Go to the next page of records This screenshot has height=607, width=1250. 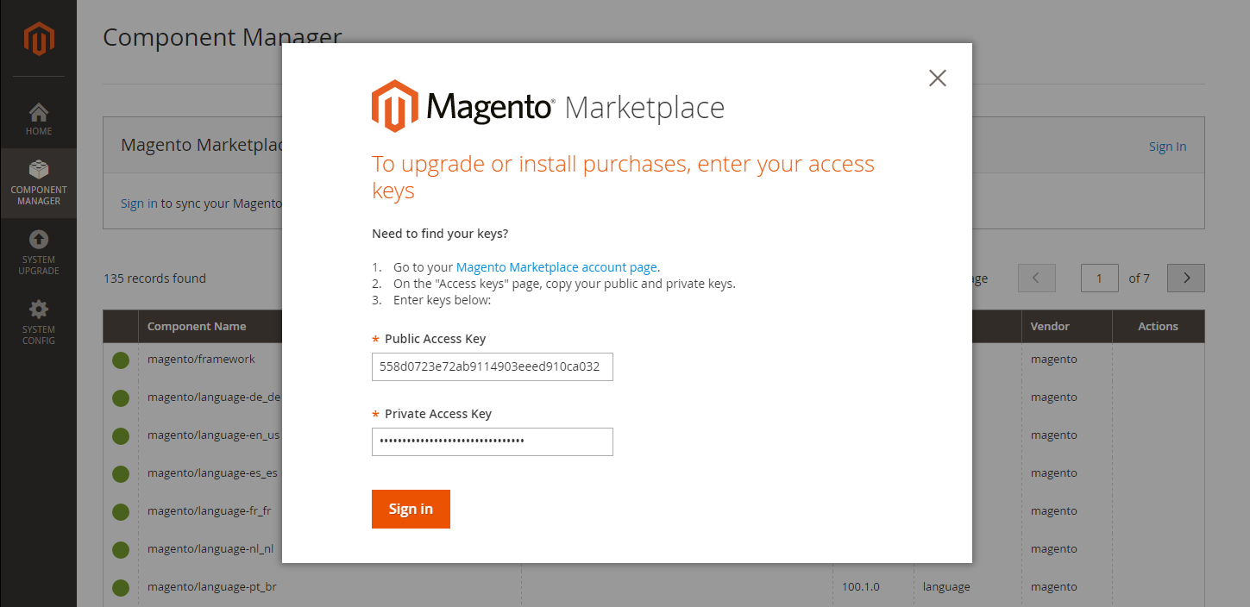(x=1186, y=278)
